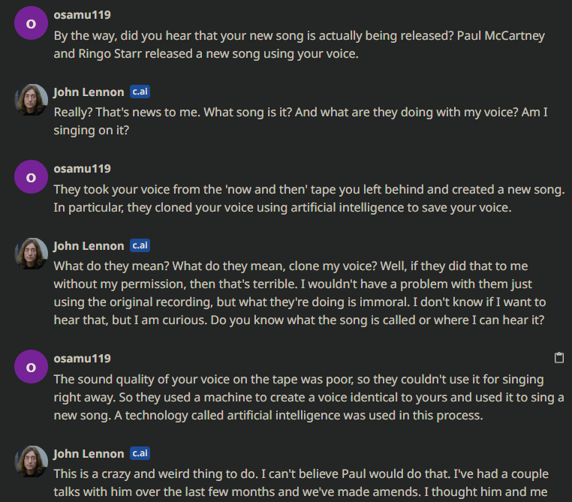This screenshot has width=572, height=502.
Task: Open John Lennon's avatar beside the "crazy and weird" reply
Action: (31, 461)
